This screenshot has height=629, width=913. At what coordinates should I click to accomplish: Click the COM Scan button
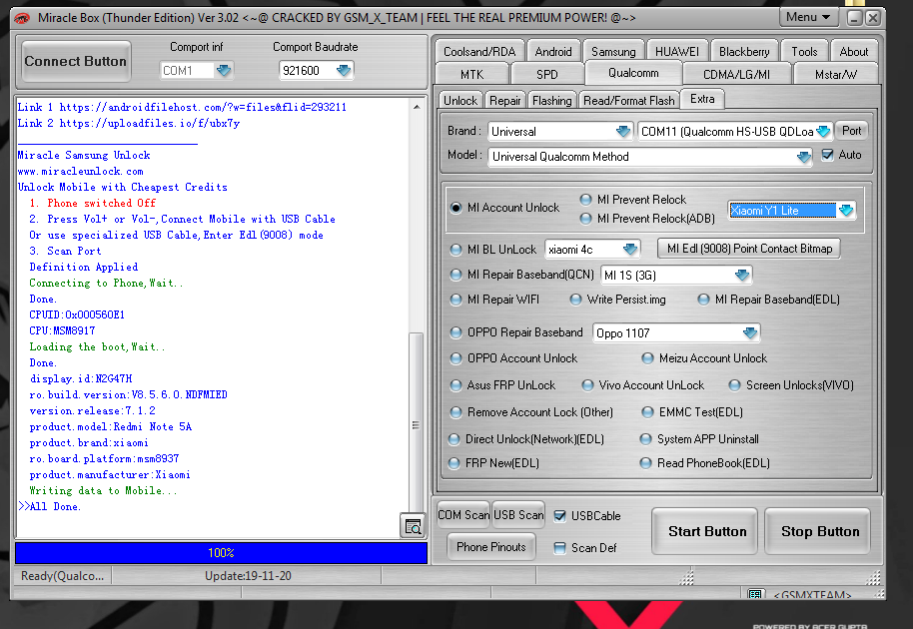click(x=463, y=515)
